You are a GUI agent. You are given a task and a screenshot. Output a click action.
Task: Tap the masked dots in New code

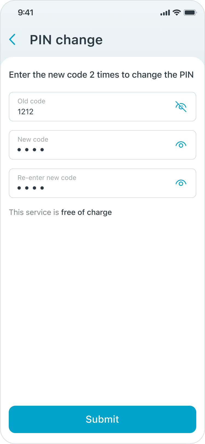tap(31, 150)
